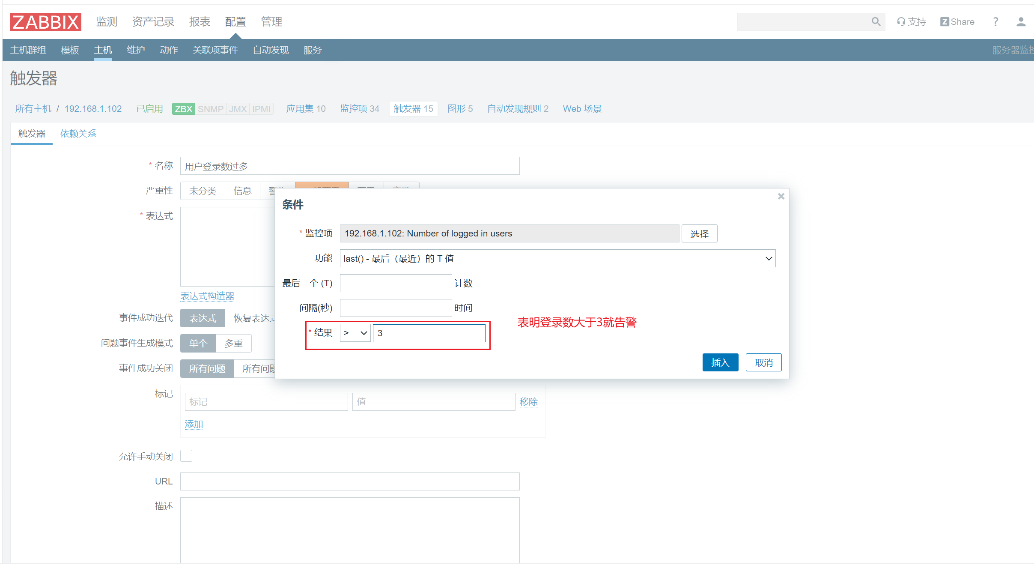Click the search magnifier icon
Viewport: 1034px width, 565px height.
[x=876, y=21]
